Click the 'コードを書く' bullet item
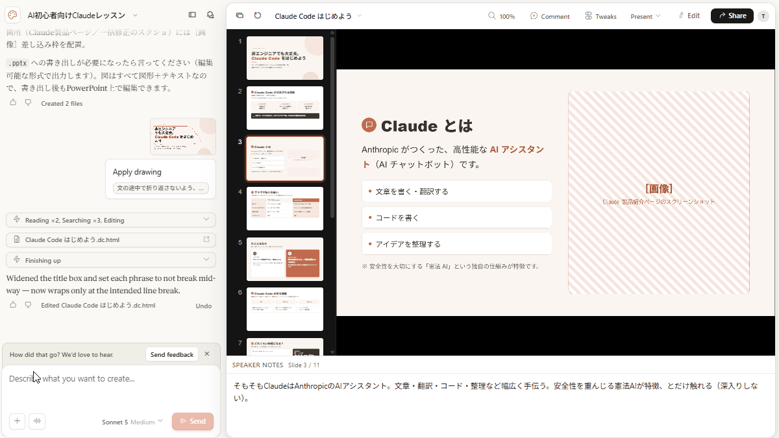The height and width of the screenshot is (438, 779). point(456,218)
